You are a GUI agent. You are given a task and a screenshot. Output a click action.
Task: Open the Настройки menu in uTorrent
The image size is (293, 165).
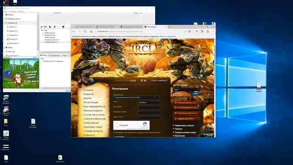12,11
